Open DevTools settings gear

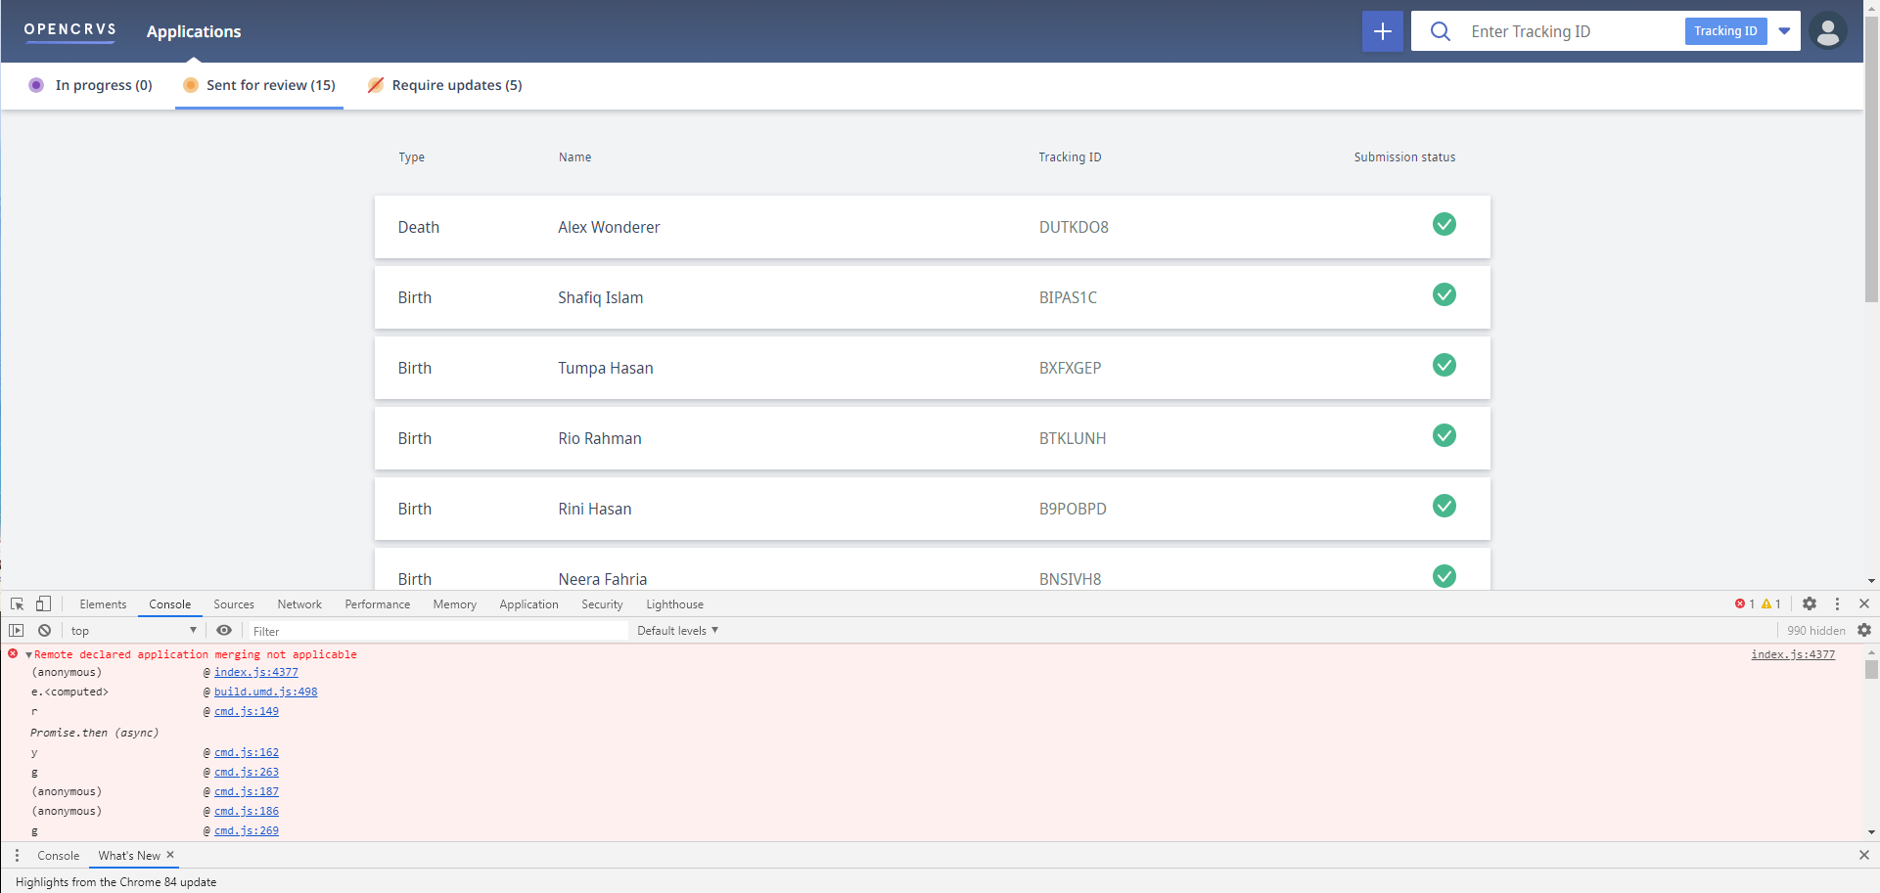click(1810, 603)
